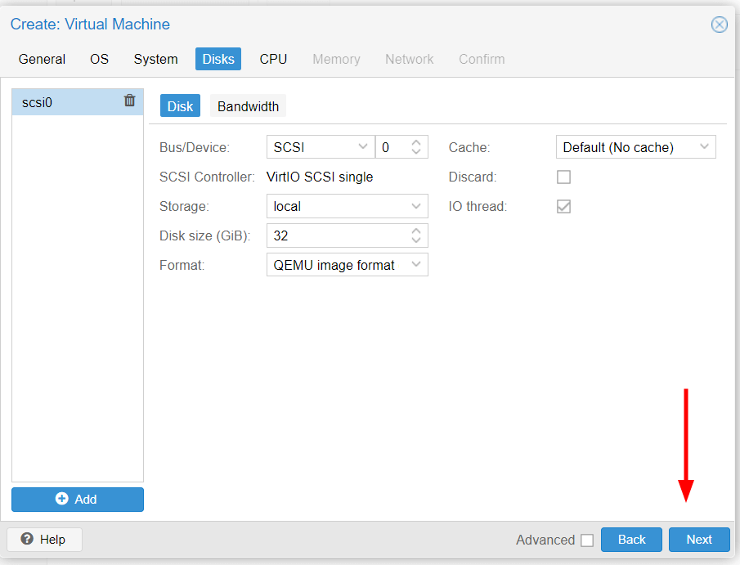Switch to the General tab
Image resolution: width=740 pixels, height=565 pixels.
(x=42, y=59)
